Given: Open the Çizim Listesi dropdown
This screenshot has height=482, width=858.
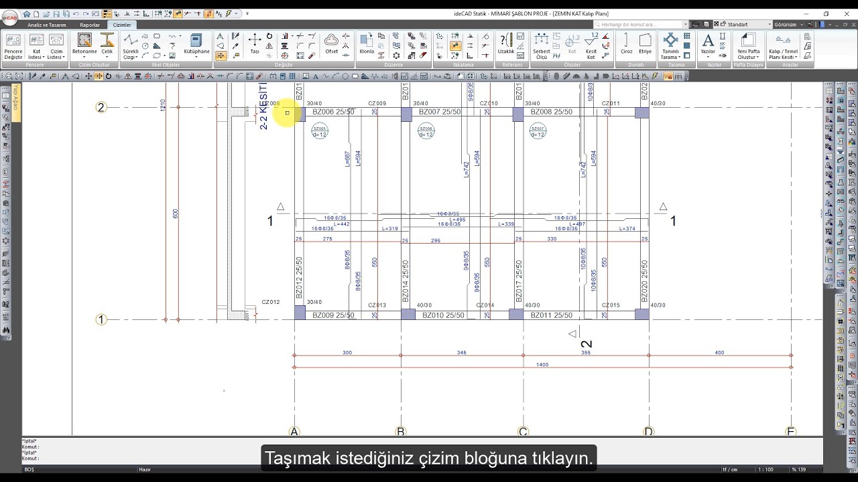Looking at the screenshot, I should pos(56,47).
